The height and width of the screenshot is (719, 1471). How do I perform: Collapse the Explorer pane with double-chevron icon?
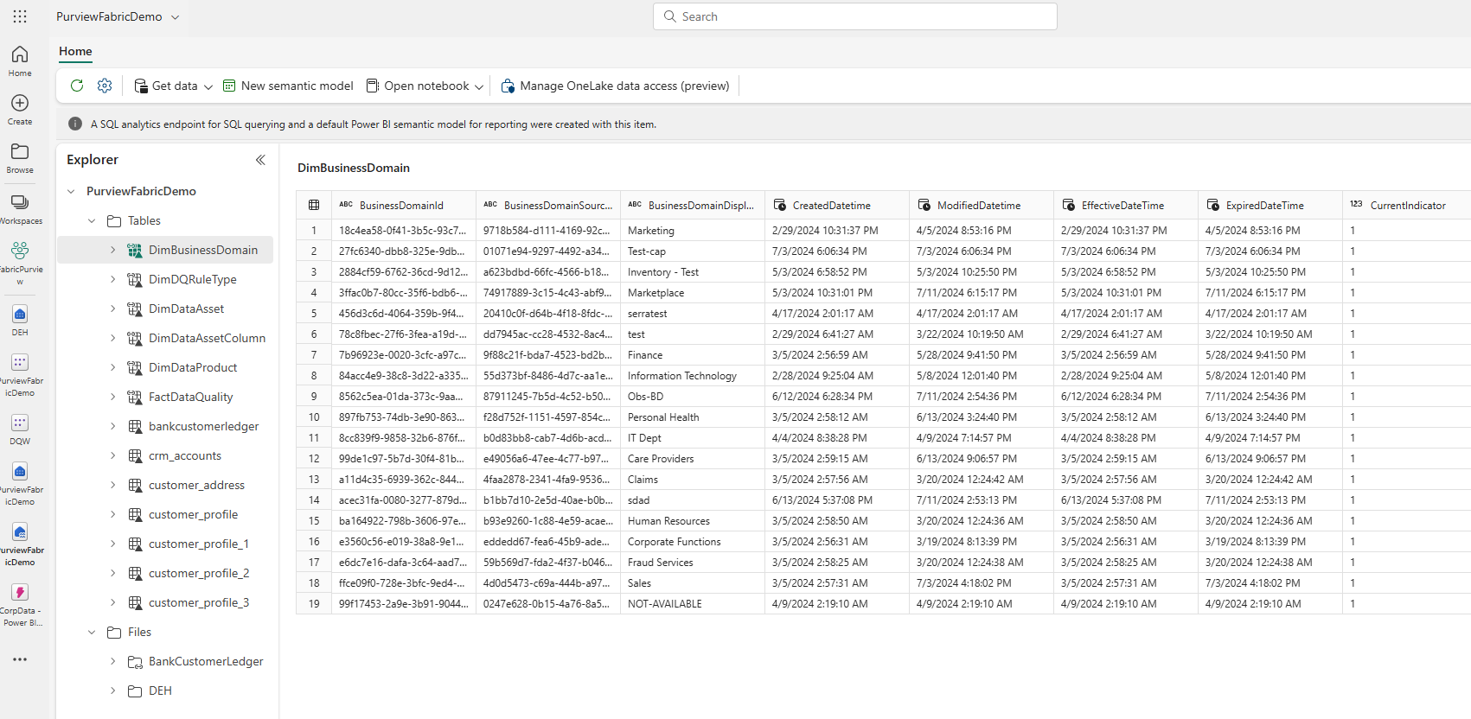pos(260,160)
